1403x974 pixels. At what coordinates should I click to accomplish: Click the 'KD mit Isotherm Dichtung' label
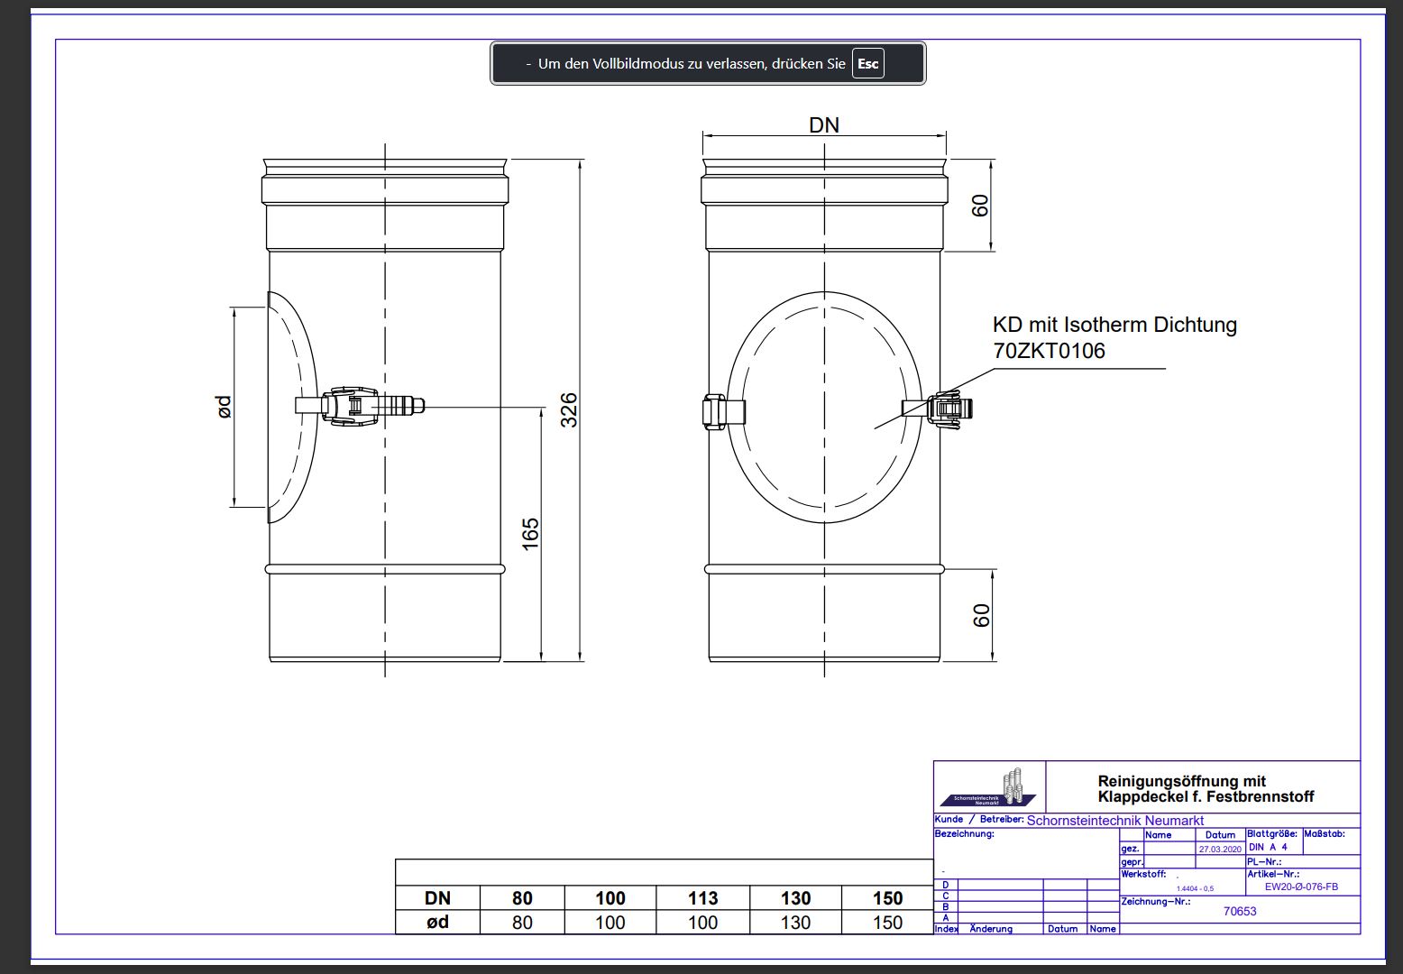point(1114,325)
